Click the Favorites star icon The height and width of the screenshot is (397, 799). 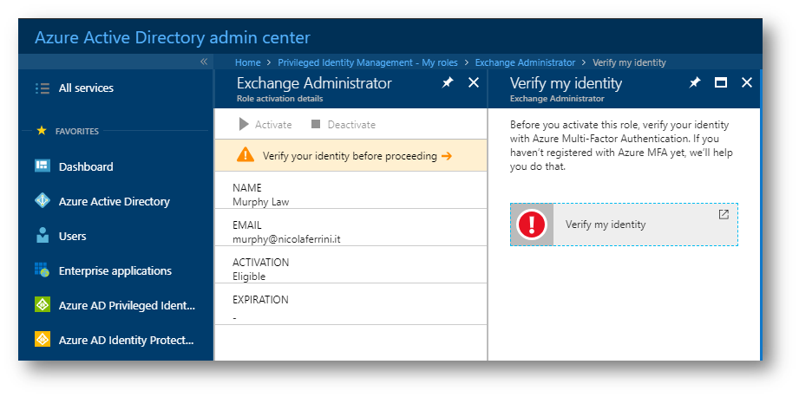click(42, 131)
